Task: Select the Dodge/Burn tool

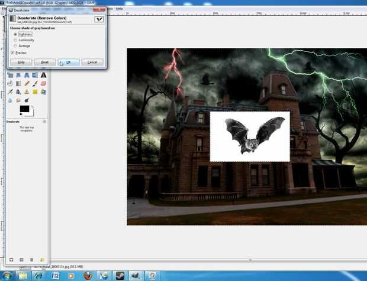Action: (27, 100)
